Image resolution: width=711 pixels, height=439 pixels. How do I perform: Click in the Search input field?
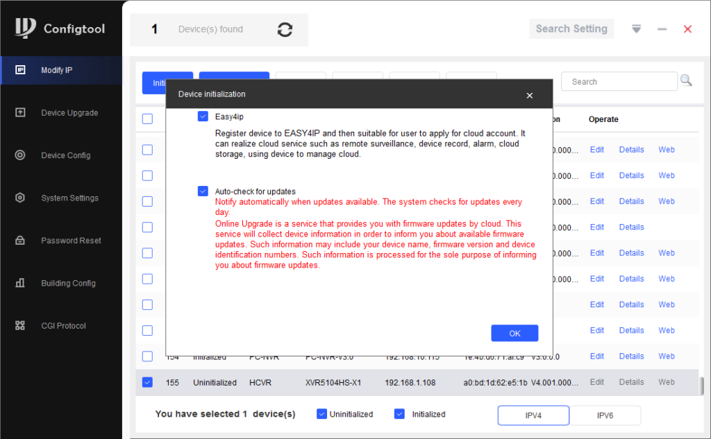(618, 82)
